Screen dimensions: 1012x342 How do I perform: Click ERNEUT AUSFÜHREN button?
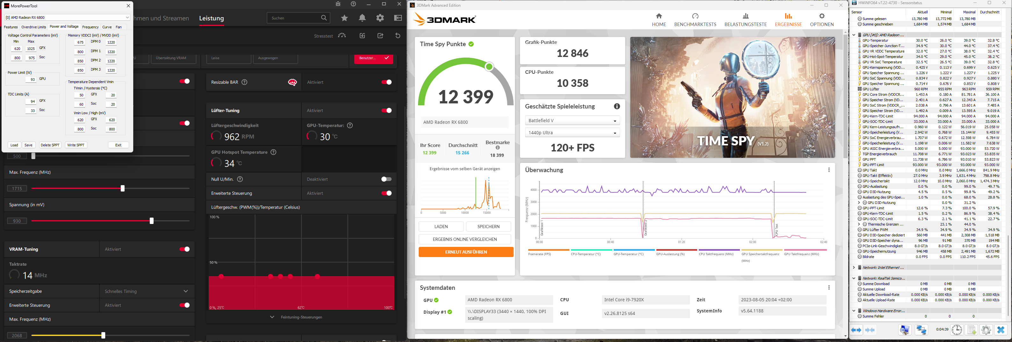[466, 252]
